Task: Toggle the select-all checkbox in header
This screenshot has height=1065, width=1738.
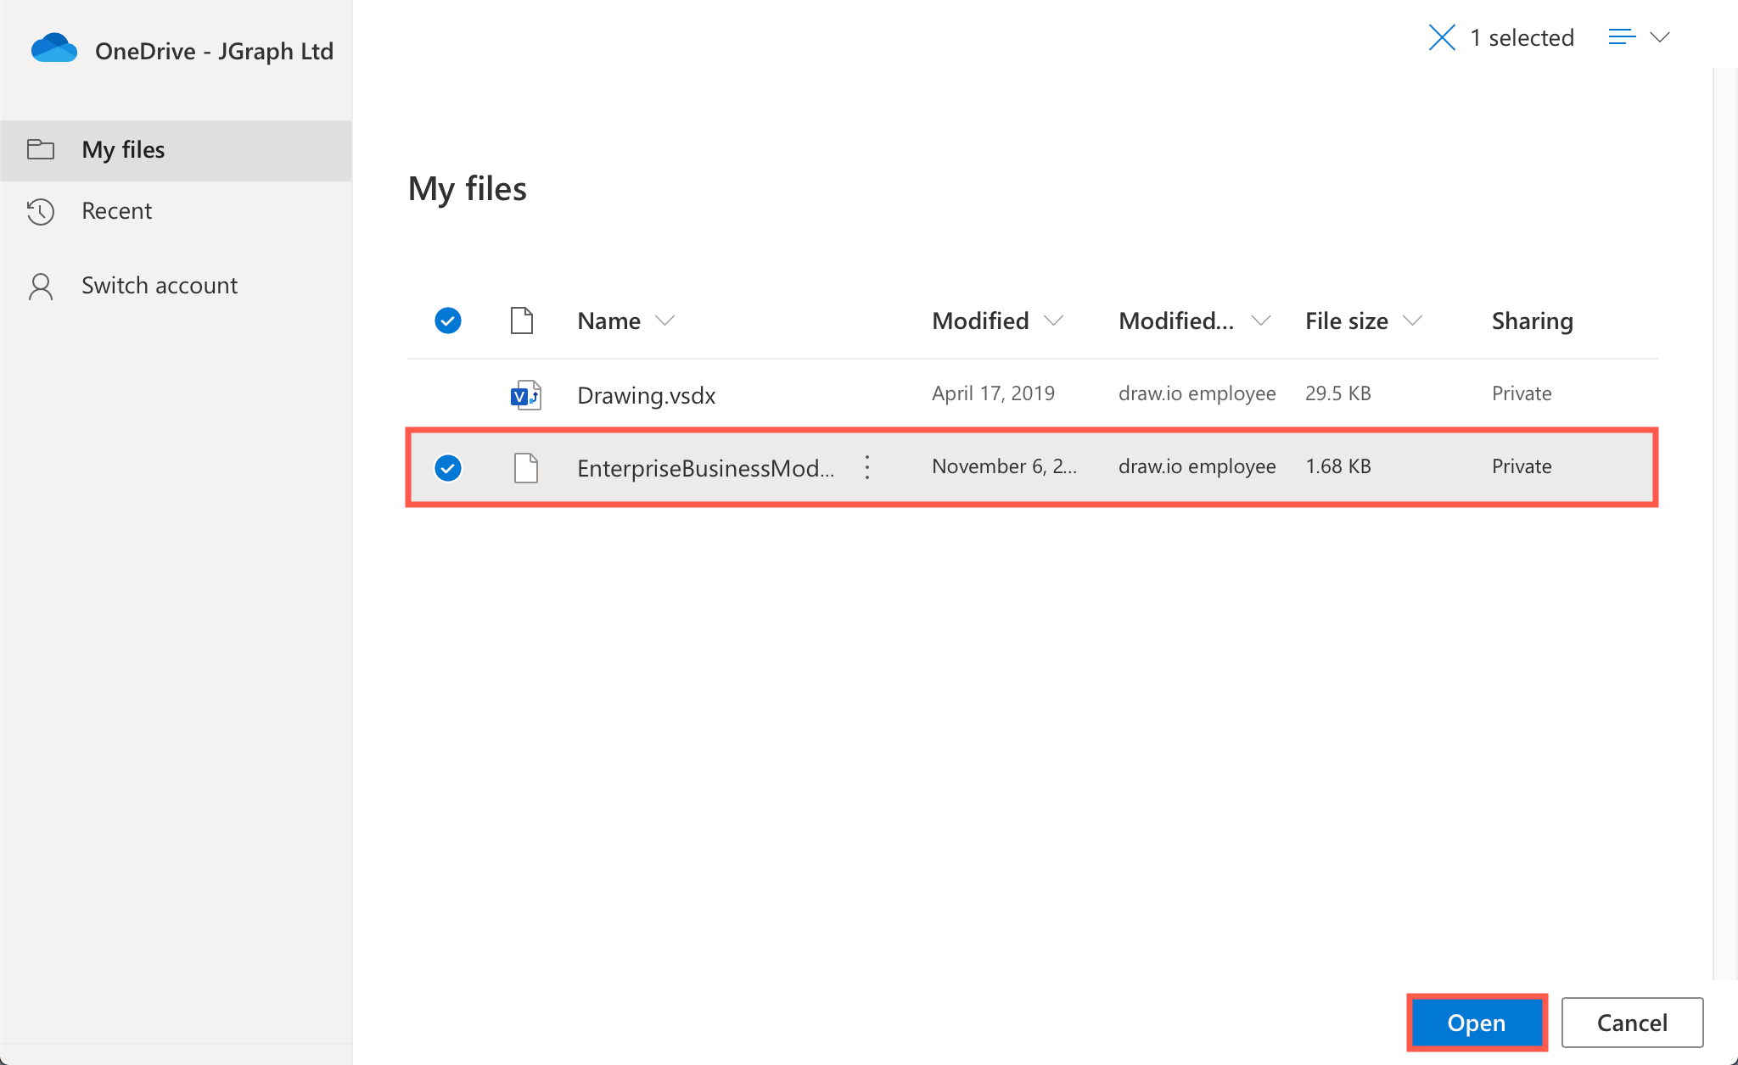Action: coord(447,321)
